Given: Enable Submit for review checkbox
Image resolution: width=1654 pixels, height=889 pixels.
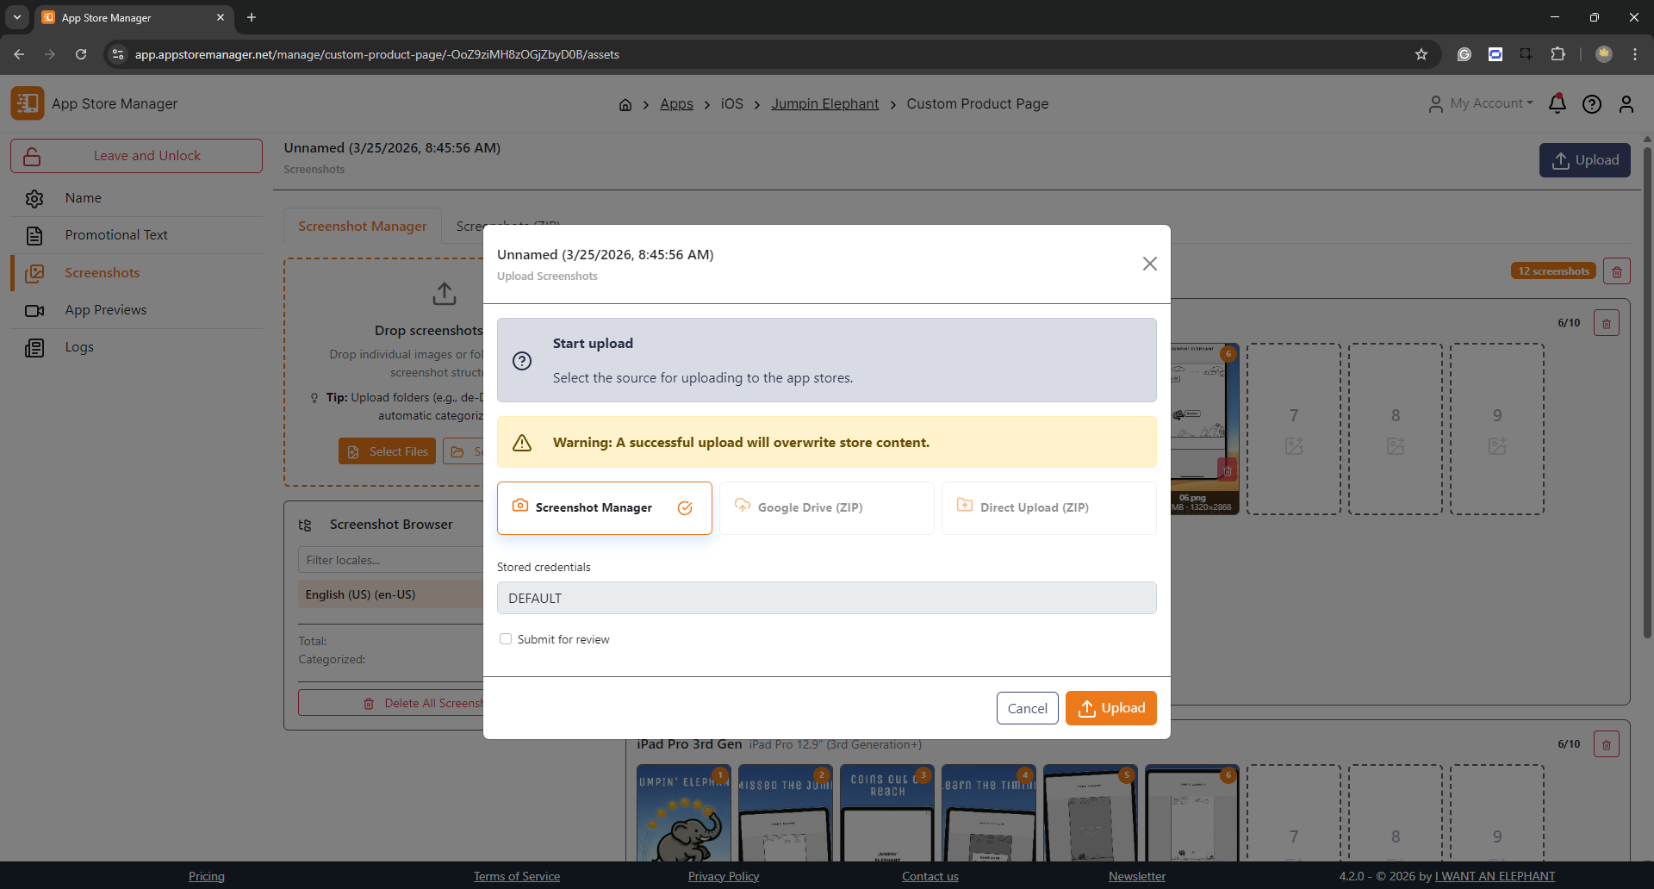Looking at the screenshot, I should click(x=506, y=639).
